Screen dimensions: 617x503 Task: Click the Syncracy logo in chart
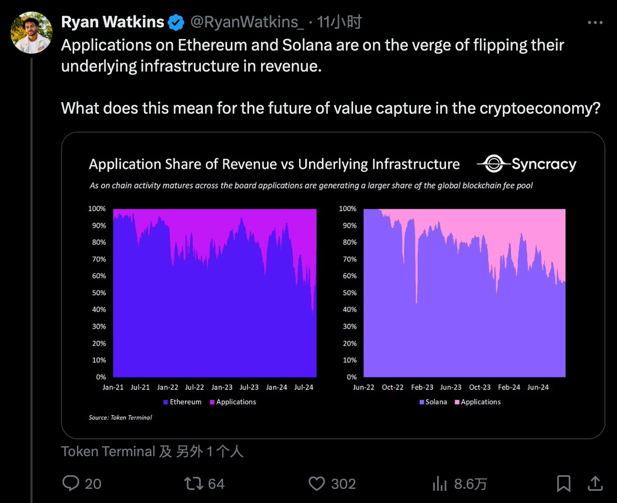527,164
